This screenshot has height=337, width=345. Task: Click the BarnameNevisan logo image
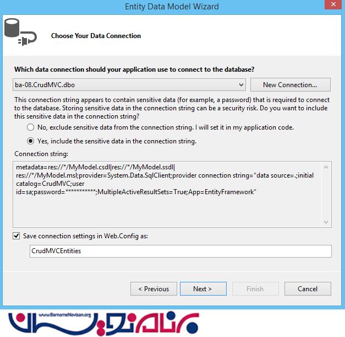pyautogui.click(x=103, y=323)
